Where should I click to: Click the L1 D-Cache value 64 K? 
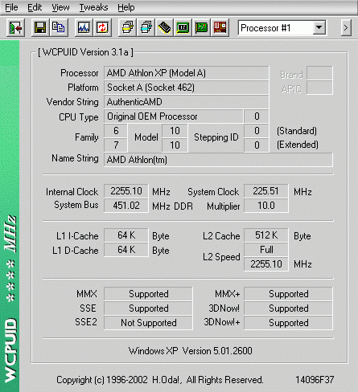[x=126, y=250]
